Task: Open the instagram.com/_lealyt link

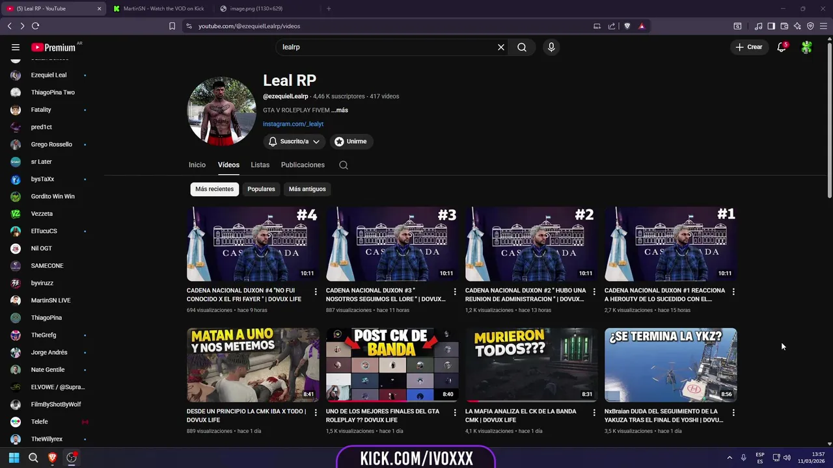Action: point(293,123)
